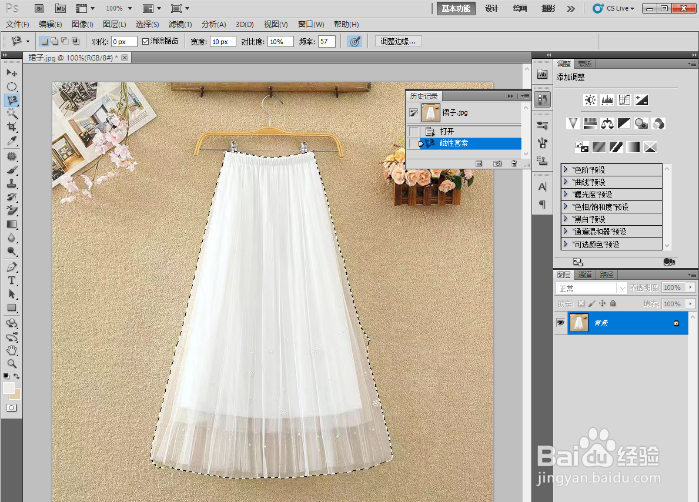Click the foreground color swatch
Image resolution: width=699 pixels, height=502 pixels.
(8, 388)
